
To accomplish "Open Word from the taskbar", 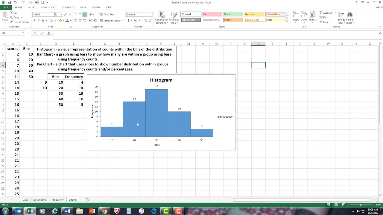I will coord(67,211).
